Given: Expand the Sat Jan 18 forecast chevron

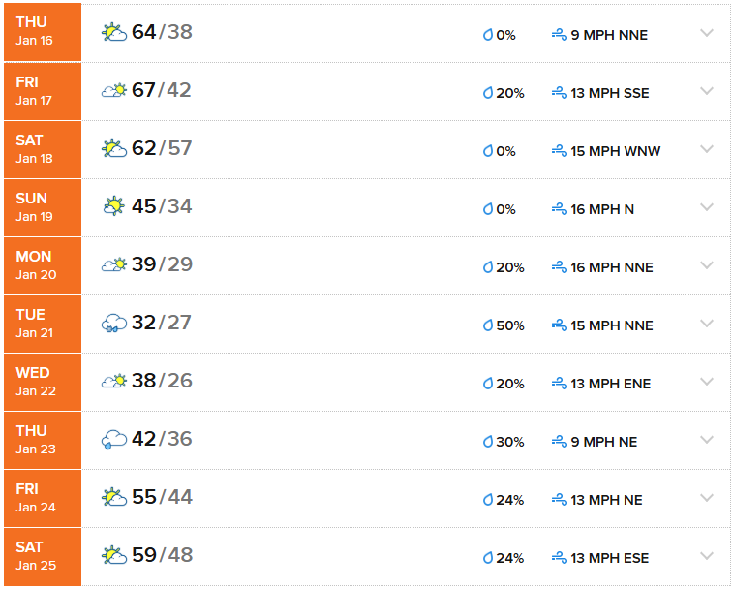Looking at the screenshot, I should click(706, 149).
